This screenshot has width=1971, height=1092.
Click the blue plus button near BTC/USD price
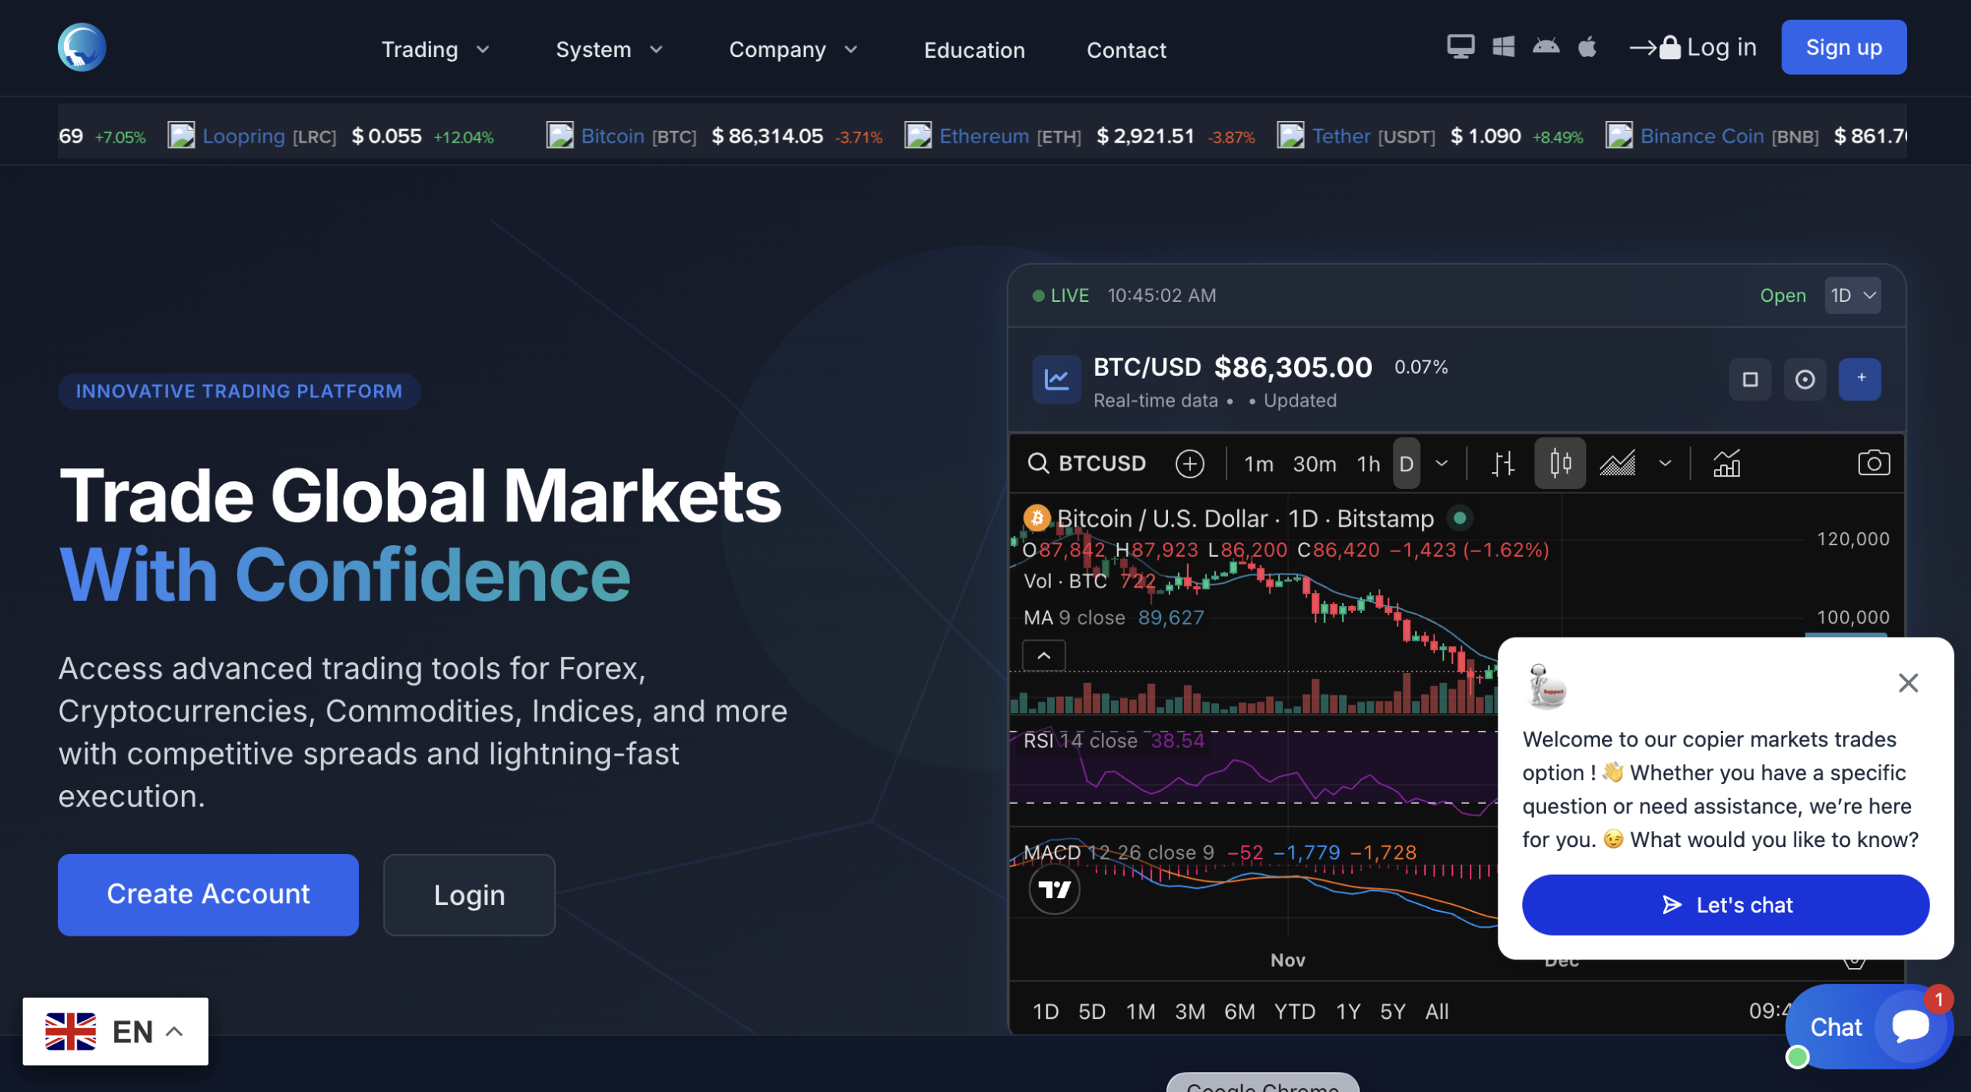[1860, 379]
